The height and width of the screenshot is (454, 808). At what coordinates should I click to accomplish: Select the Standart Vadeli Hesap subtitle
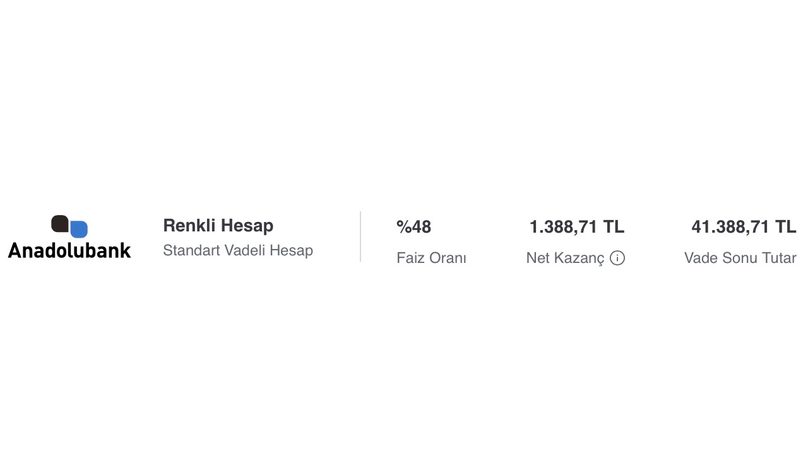point(238,250)
